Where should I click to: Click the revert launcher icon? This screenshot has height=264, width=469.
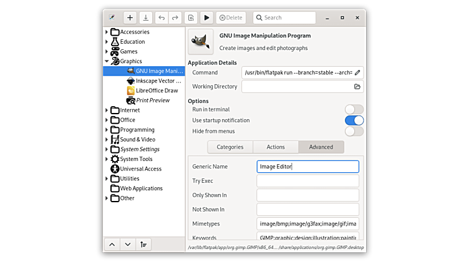click(x=191, y=18)
